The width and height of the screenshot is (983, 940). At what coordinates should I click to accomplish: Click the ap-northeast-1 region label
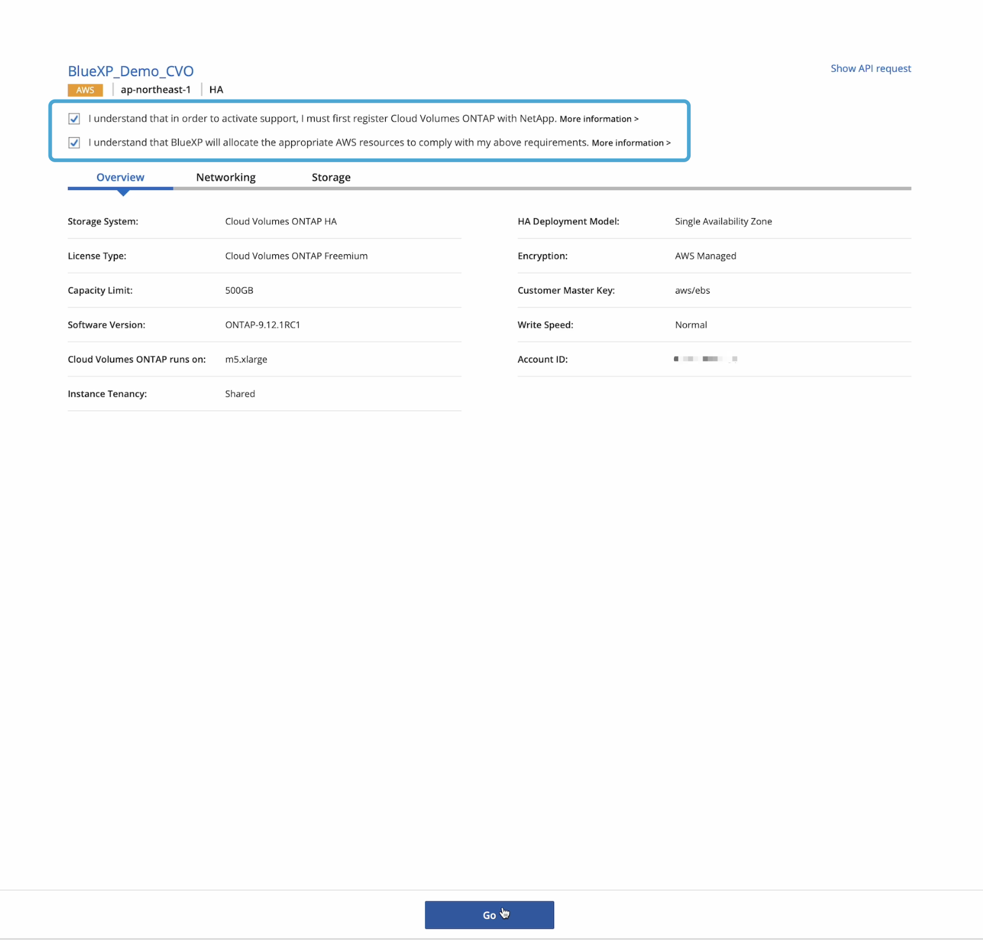[x=156, y=90]
